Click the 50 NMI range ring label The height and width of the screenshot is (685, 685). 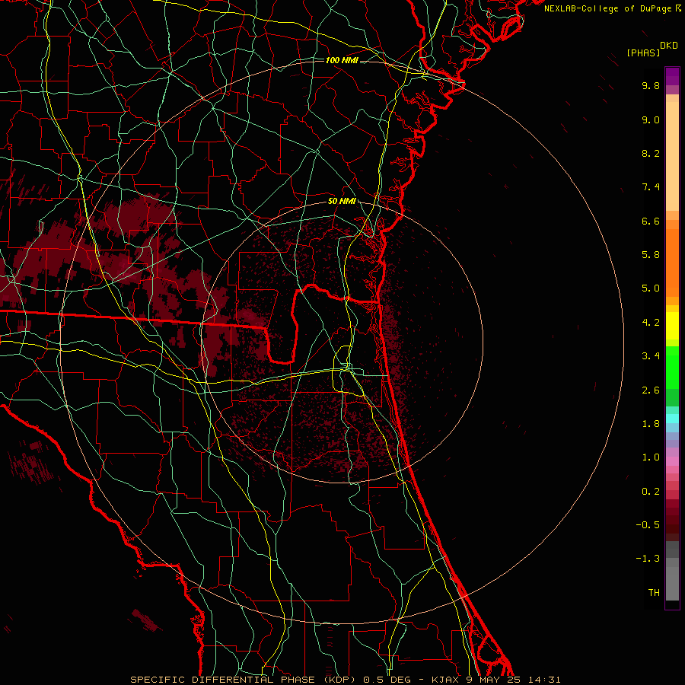[x=342, y=202]
